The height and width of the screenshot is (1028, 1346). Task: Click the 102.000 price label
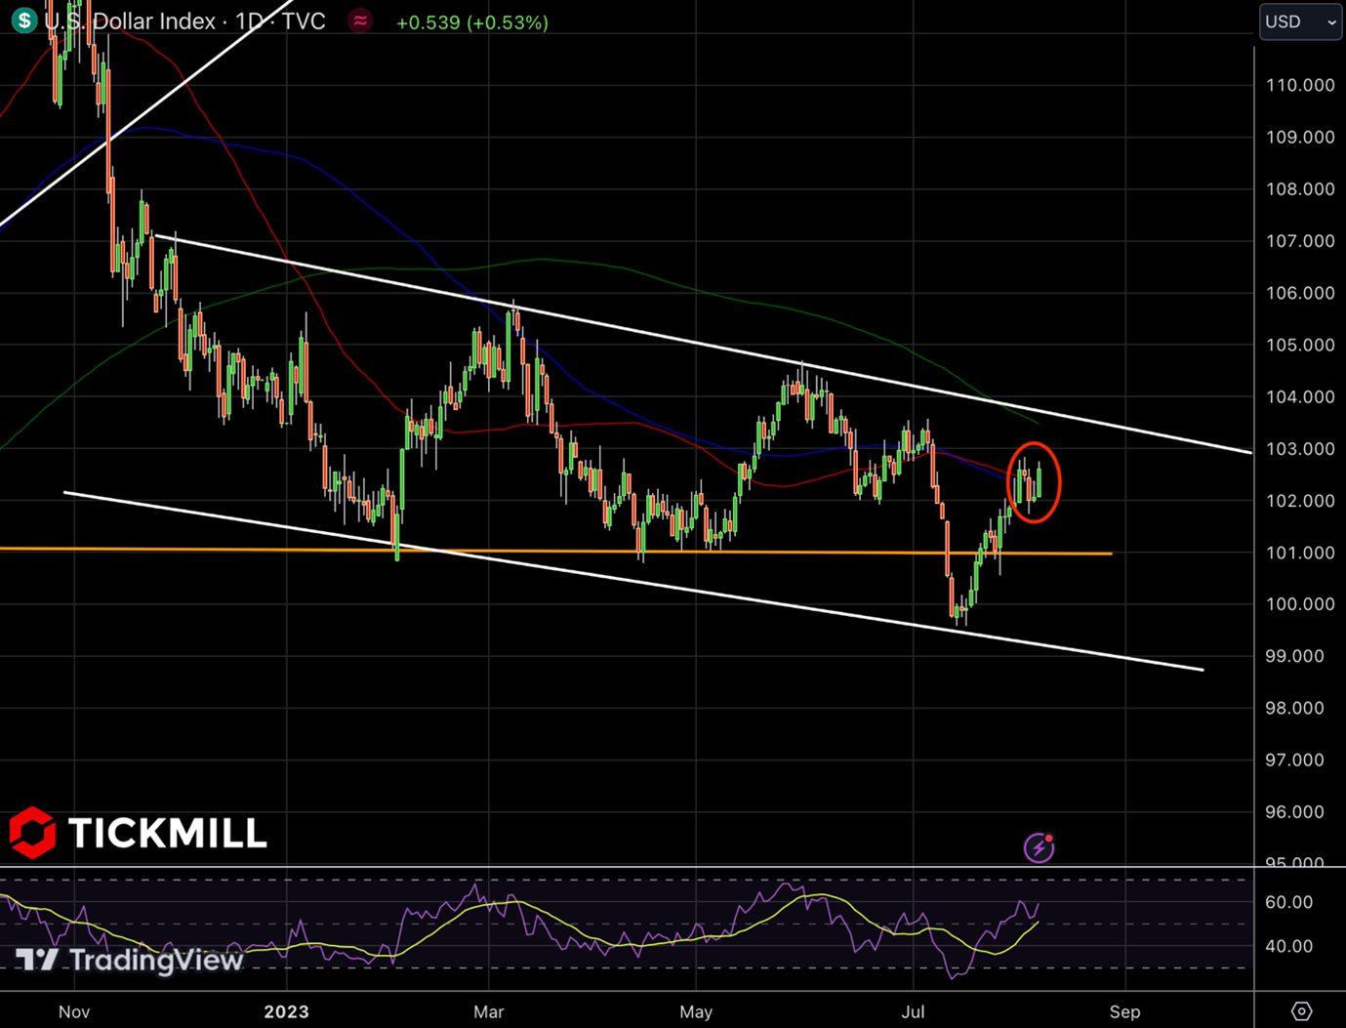[x=1300, y=501]
